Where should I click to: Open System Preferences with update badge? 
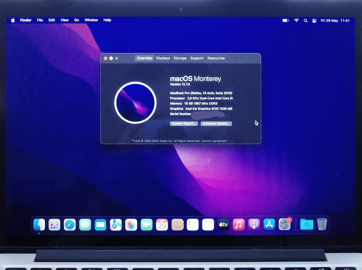click(285, 224)
